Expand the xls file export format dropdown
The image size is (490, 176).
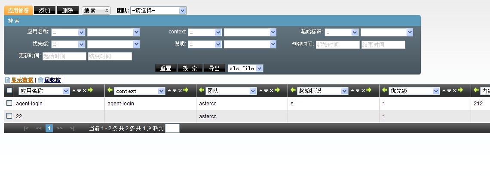click(245, 68)
